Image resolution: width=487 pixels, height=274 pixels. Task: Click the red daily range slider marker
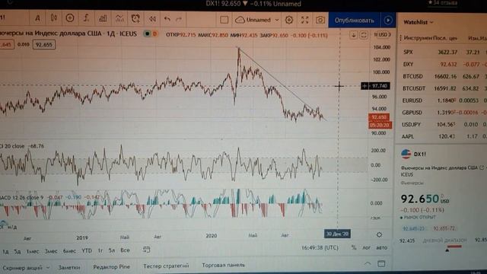[454, 247]
